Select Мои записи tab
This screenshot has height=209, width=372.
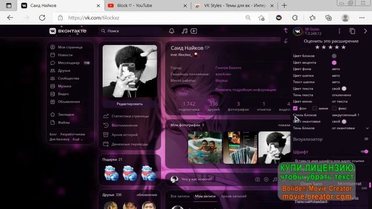[205, 196]
